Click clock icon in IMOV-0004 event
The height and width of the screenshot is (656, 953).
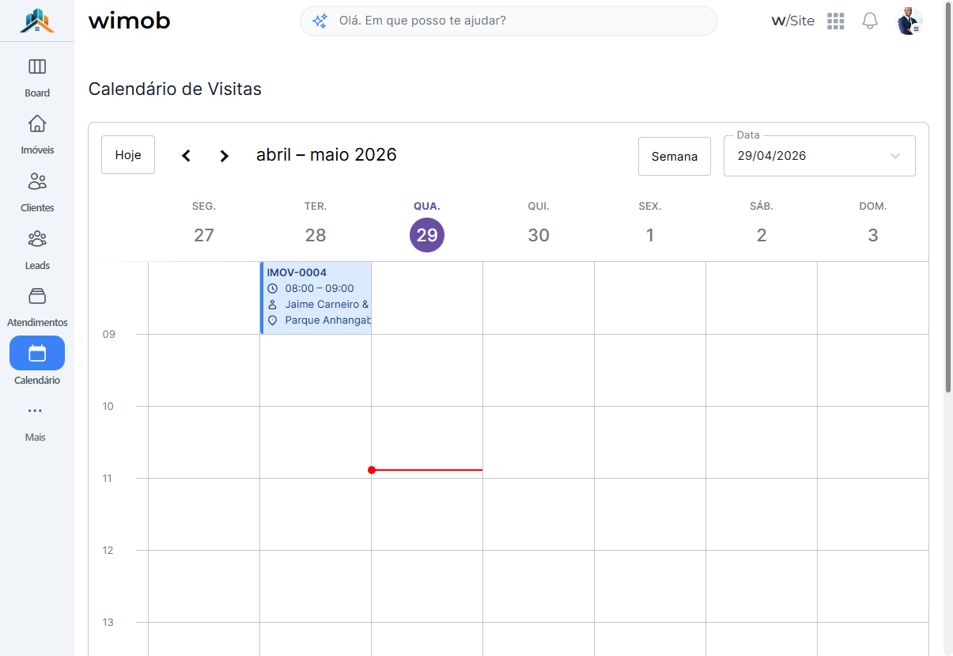pos(273,289)
